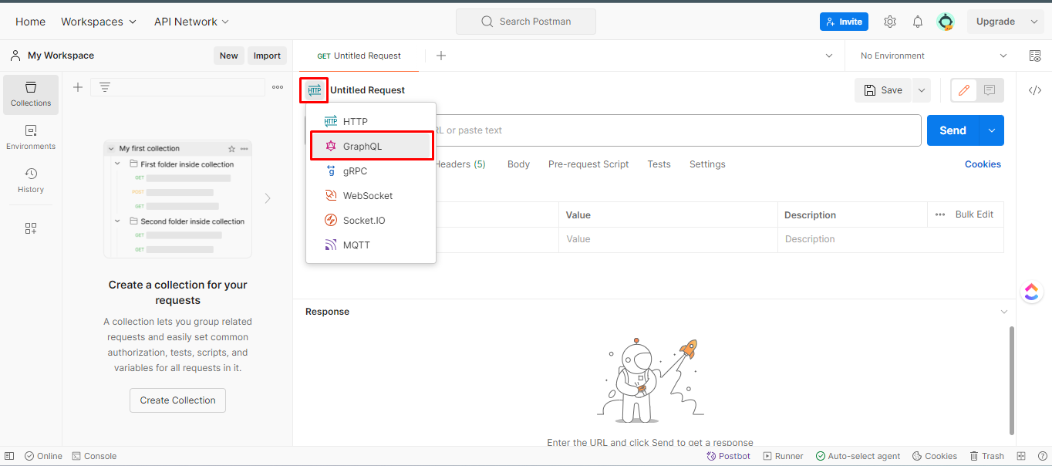Click the Description input cell
The height and width of the screenshot is (466, 1052).
891,239
